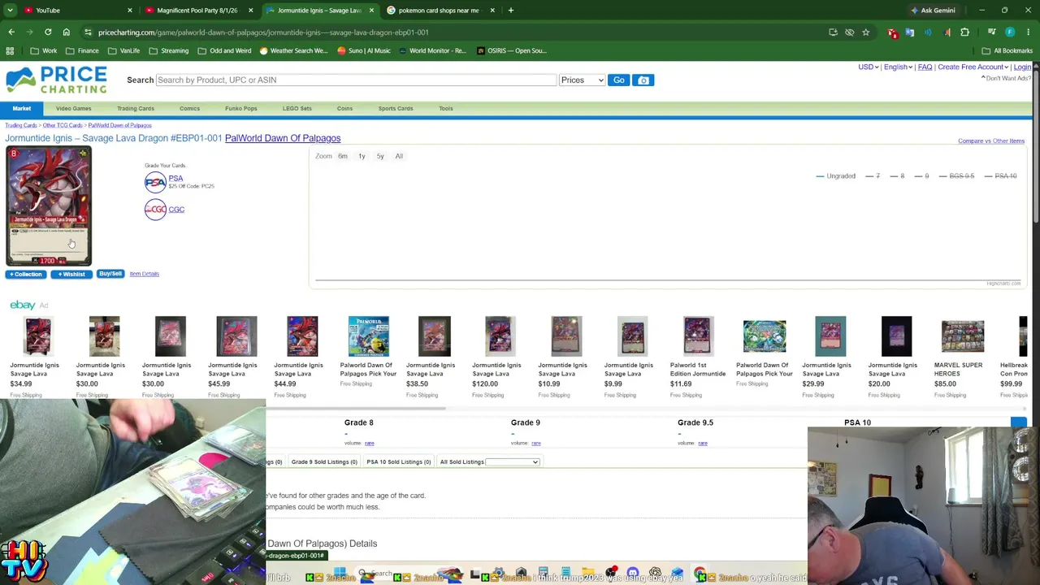Open the Odd and Weird bookmarks folder

coord(224,50)
